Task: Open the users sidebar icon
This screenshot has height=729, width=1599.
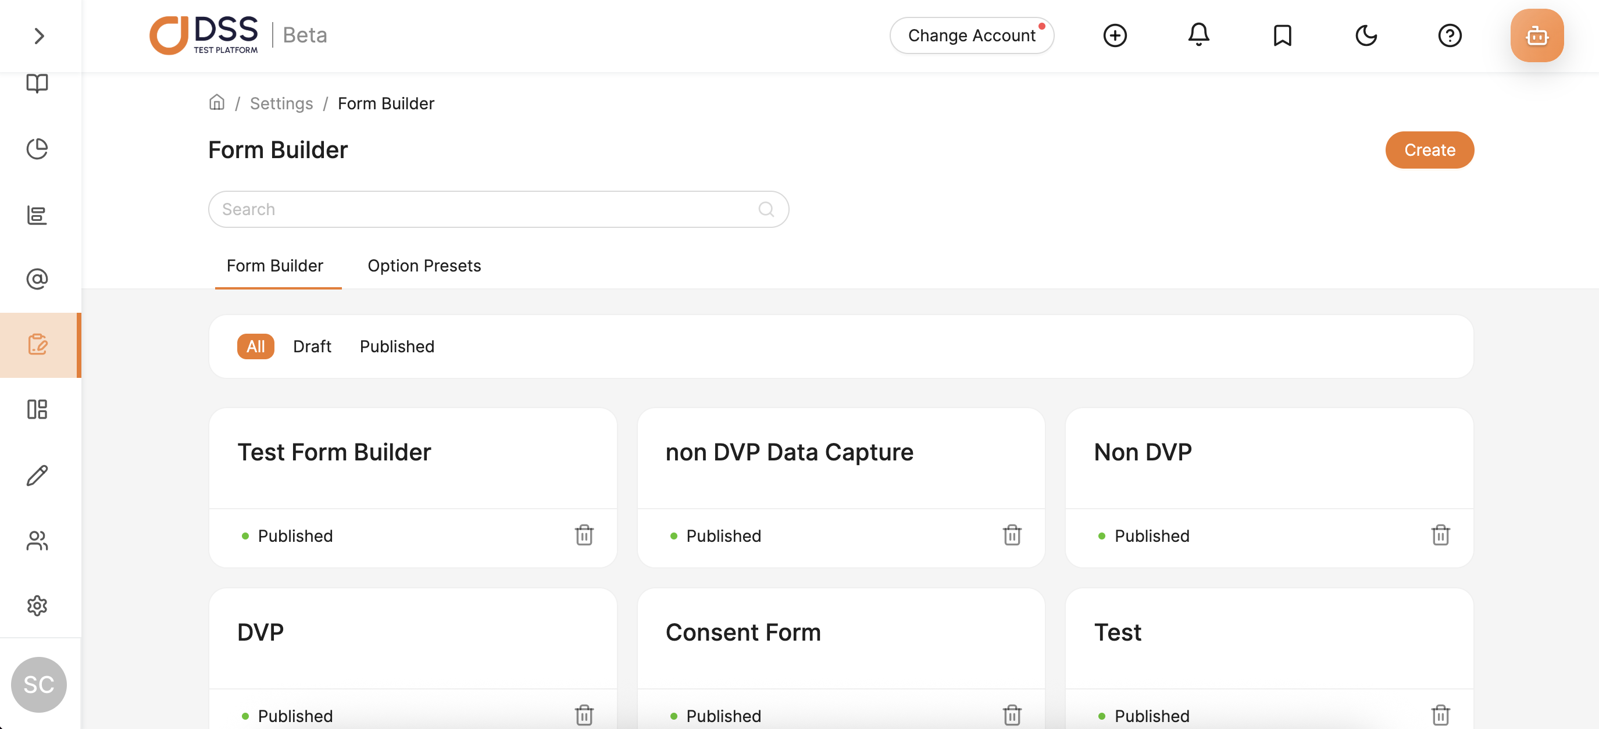Action: [x=37, y=541]
